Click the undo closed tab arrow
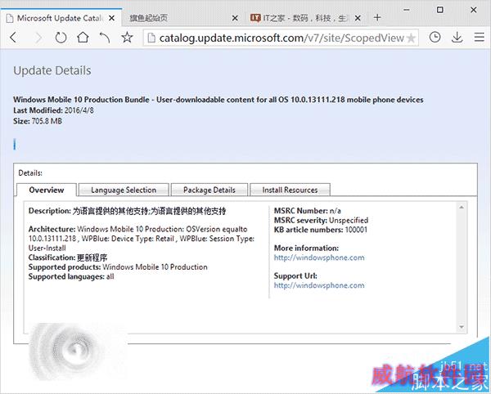This screenshot has height=394, width=491. (105, 38)
